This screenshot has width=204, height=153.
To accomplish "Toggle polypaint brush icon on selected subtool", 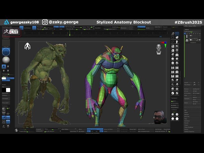I will click(197, 40).
